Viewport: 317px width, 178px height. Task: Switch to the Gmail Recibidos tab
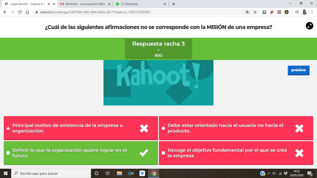pyautogui.click(x=85, y=4)
